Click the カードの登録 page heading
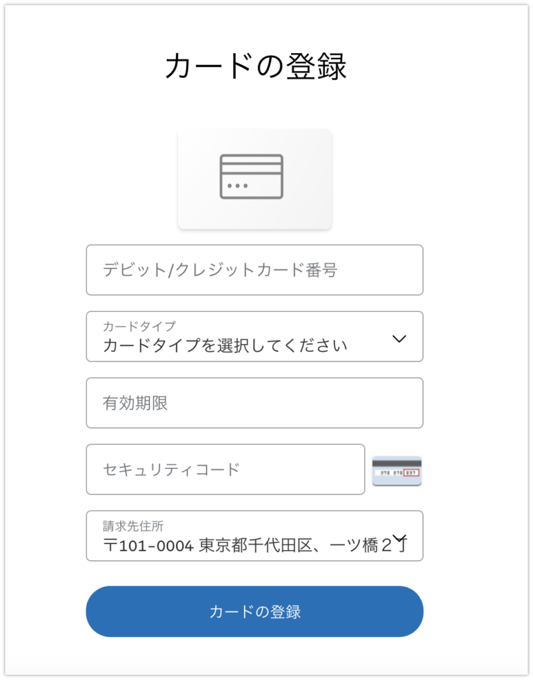 tap(256, 66)
